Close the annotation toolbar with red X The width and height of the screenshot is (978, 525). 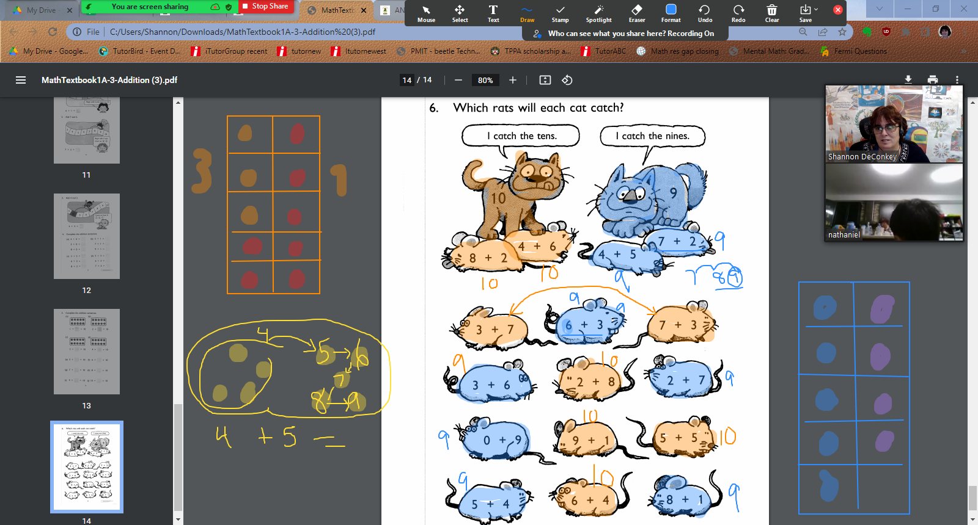838,9
